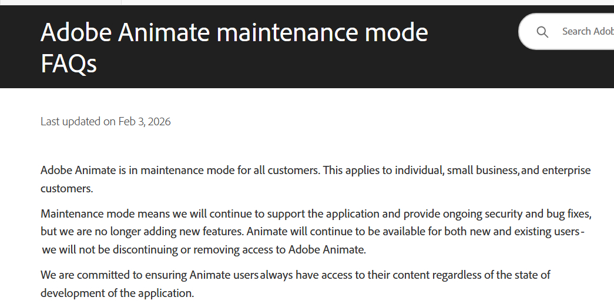Screen dimensions: 614x307
Task: Click "We are committed to ensuring" text
Action: (x=114, y=275)
